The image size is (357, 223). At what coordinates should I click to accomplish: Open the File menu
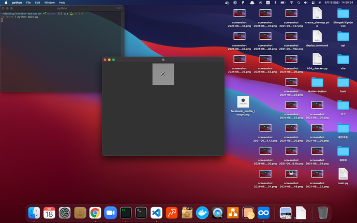(28, 3)
